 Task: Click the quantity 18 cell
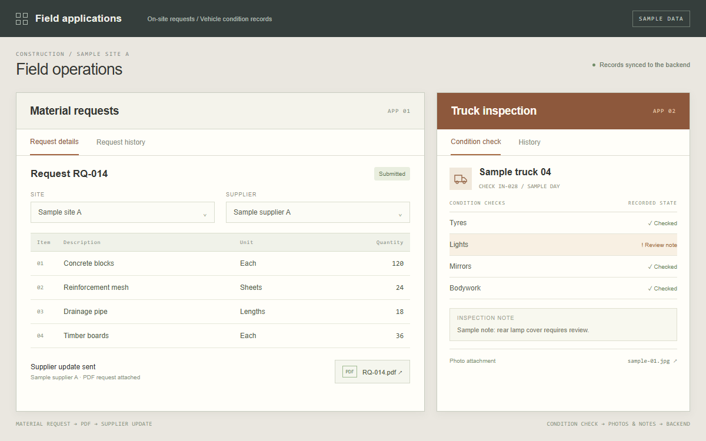(399, 312)
